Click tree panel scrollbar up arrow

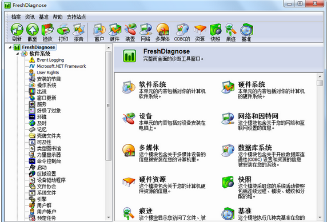pyautogui.click(x=109, y=48)
